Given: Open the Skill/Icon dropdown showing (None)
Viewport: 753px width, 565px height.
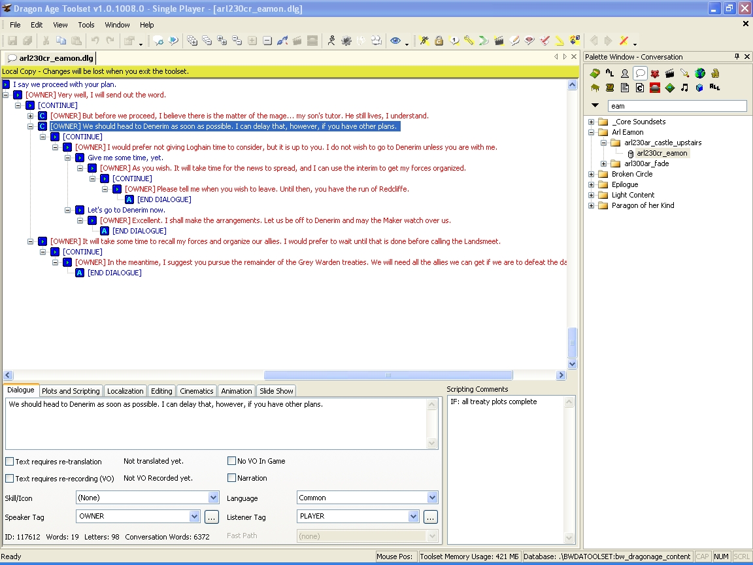Looking at the screenshot, I should (213, 498).
